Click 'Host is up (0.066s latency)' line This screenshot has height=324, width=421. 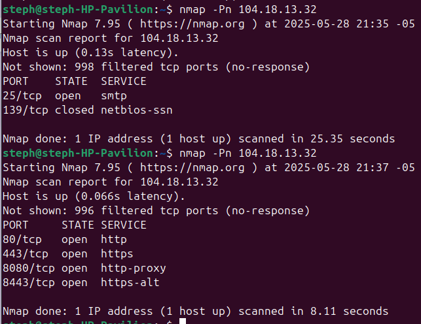pos(94,197)
